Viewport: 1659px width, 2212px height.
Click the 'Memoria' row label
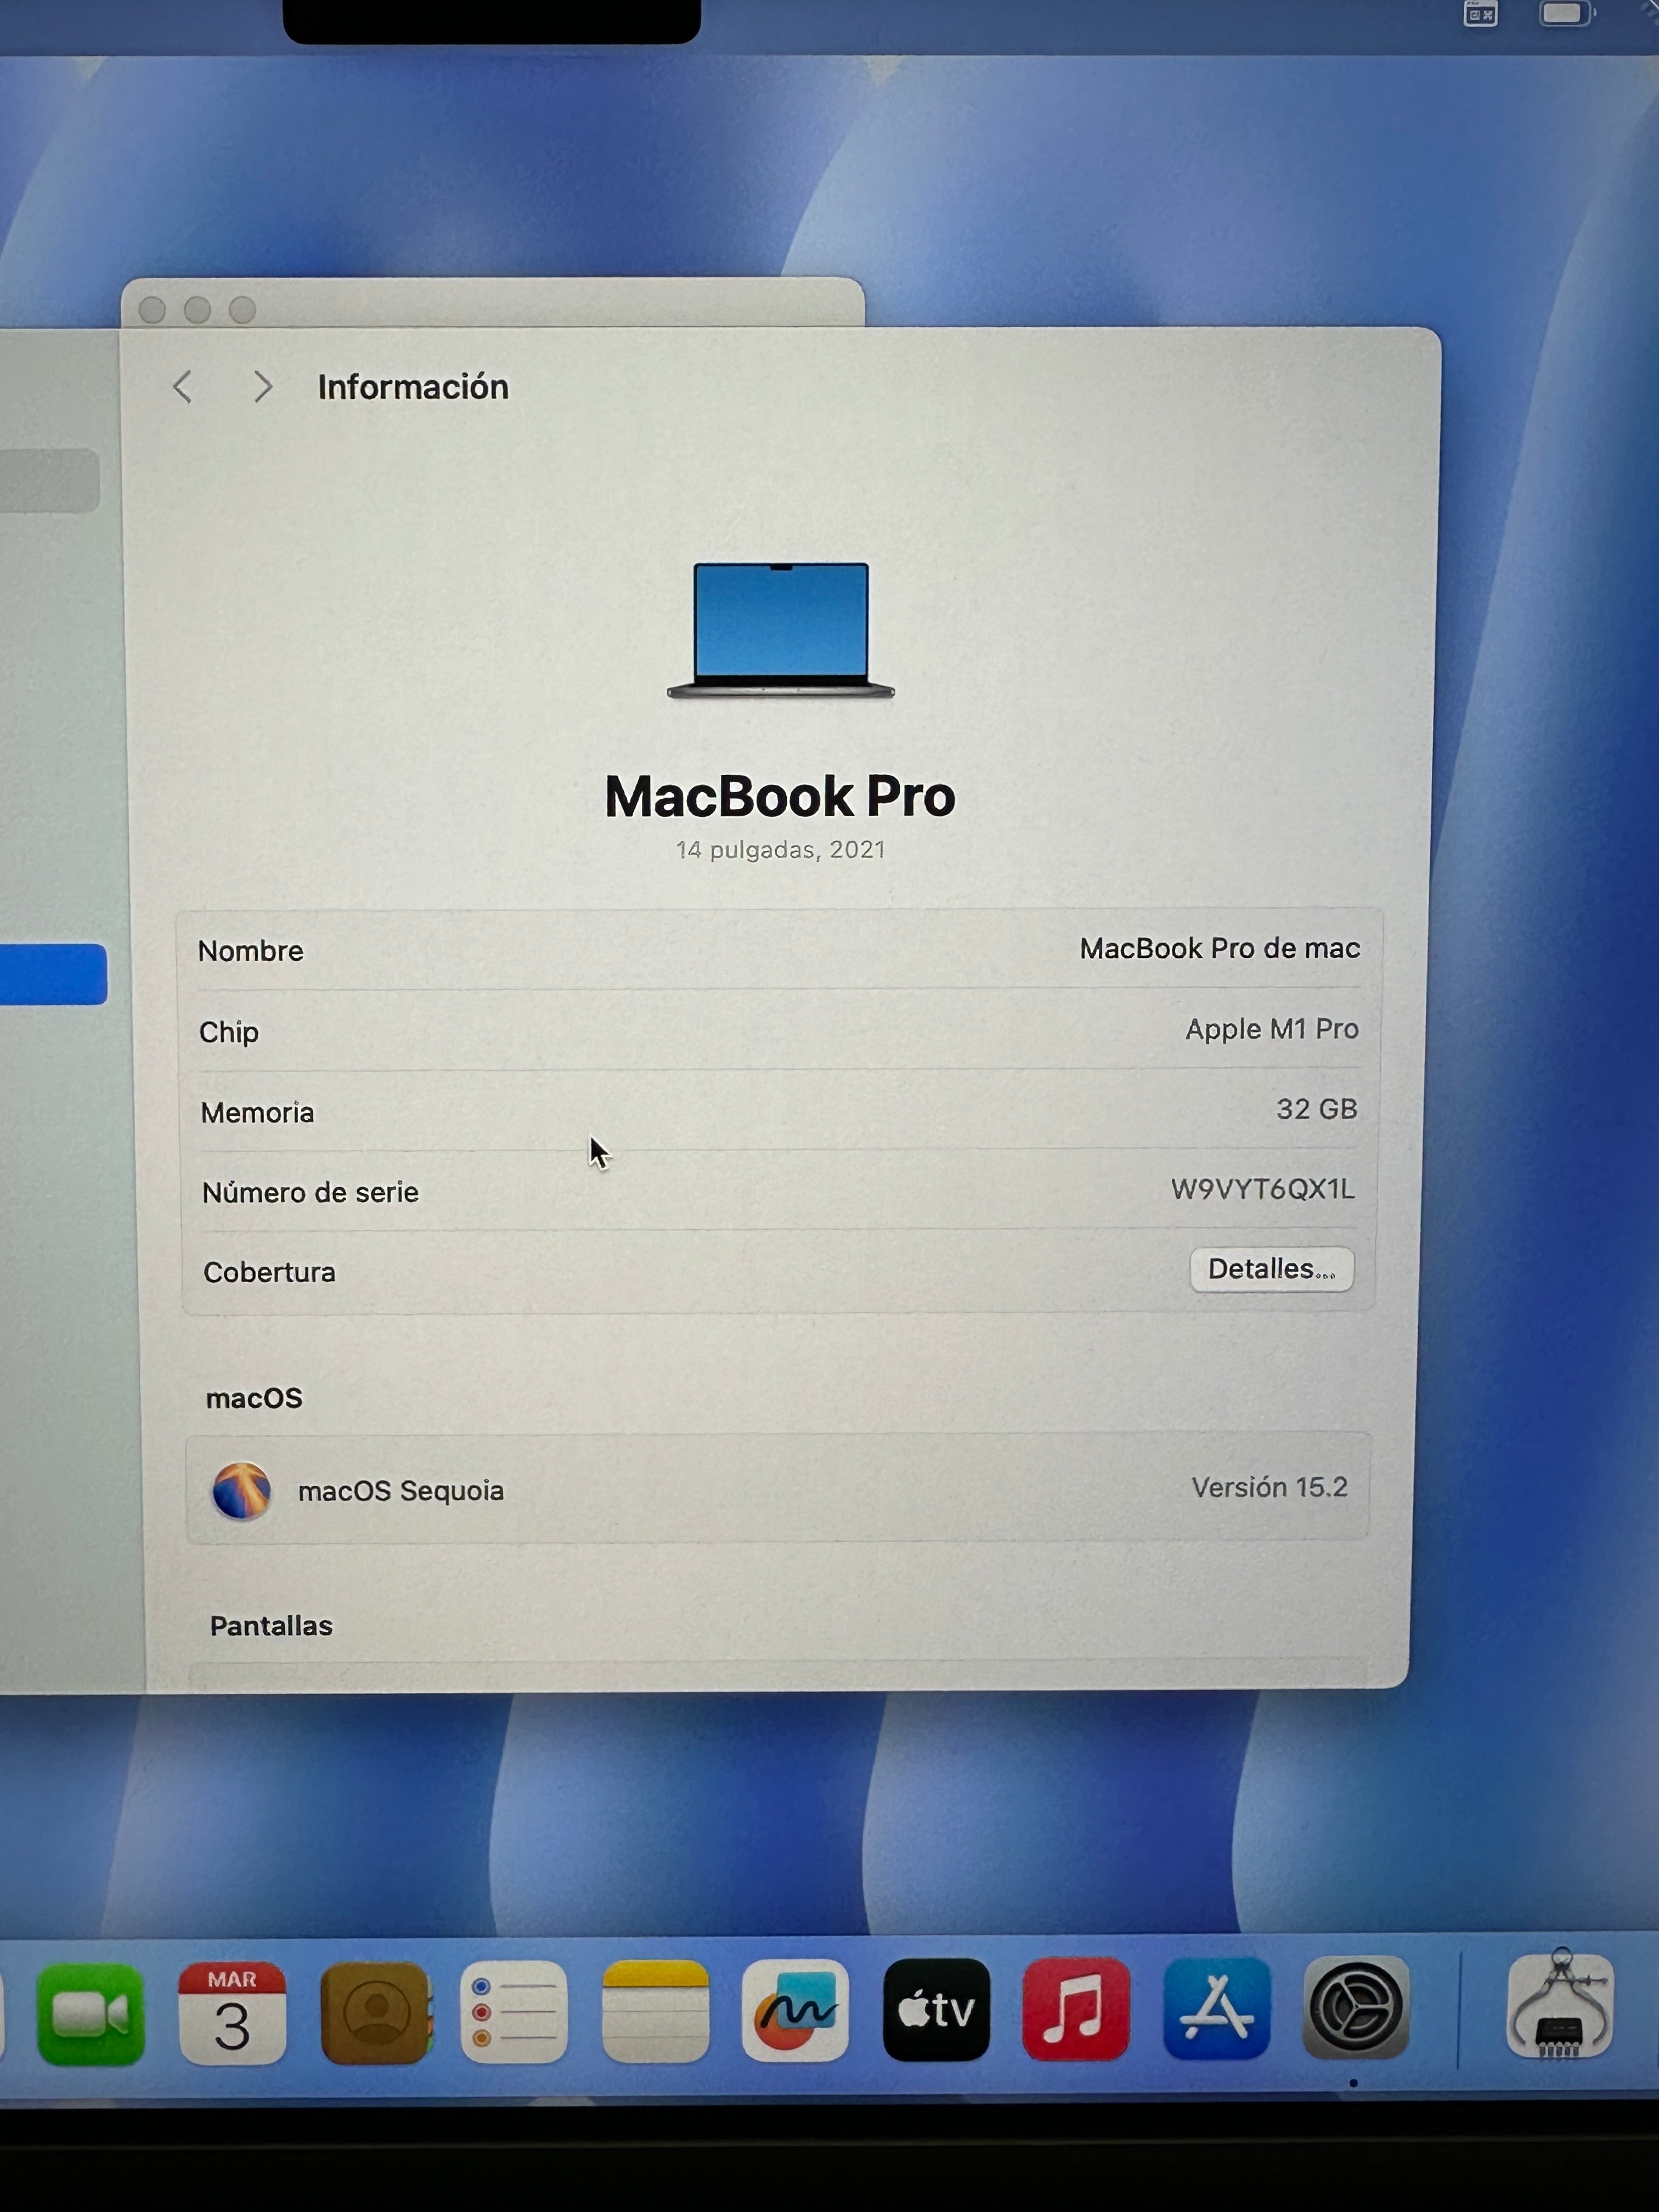(x=257, y=1112)
